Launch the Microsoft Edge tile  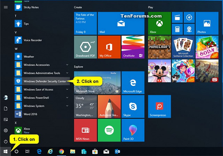coord(133,83)
